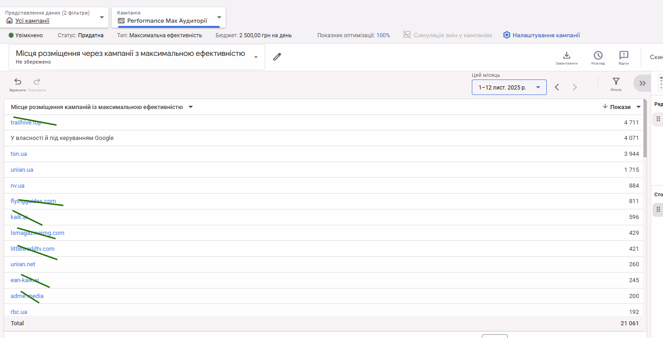663x338 pixels.
Task: Click the Налаштування кампанії gear icon
Action: pyautogui.click(x=507, y=35)
